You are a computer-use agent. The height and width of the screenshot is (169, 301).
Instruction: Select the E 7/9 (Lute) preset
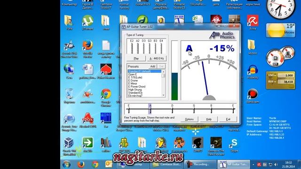(144, 77)
